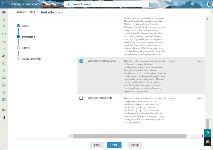Open the account avatar menu

(x=210, y=4)
